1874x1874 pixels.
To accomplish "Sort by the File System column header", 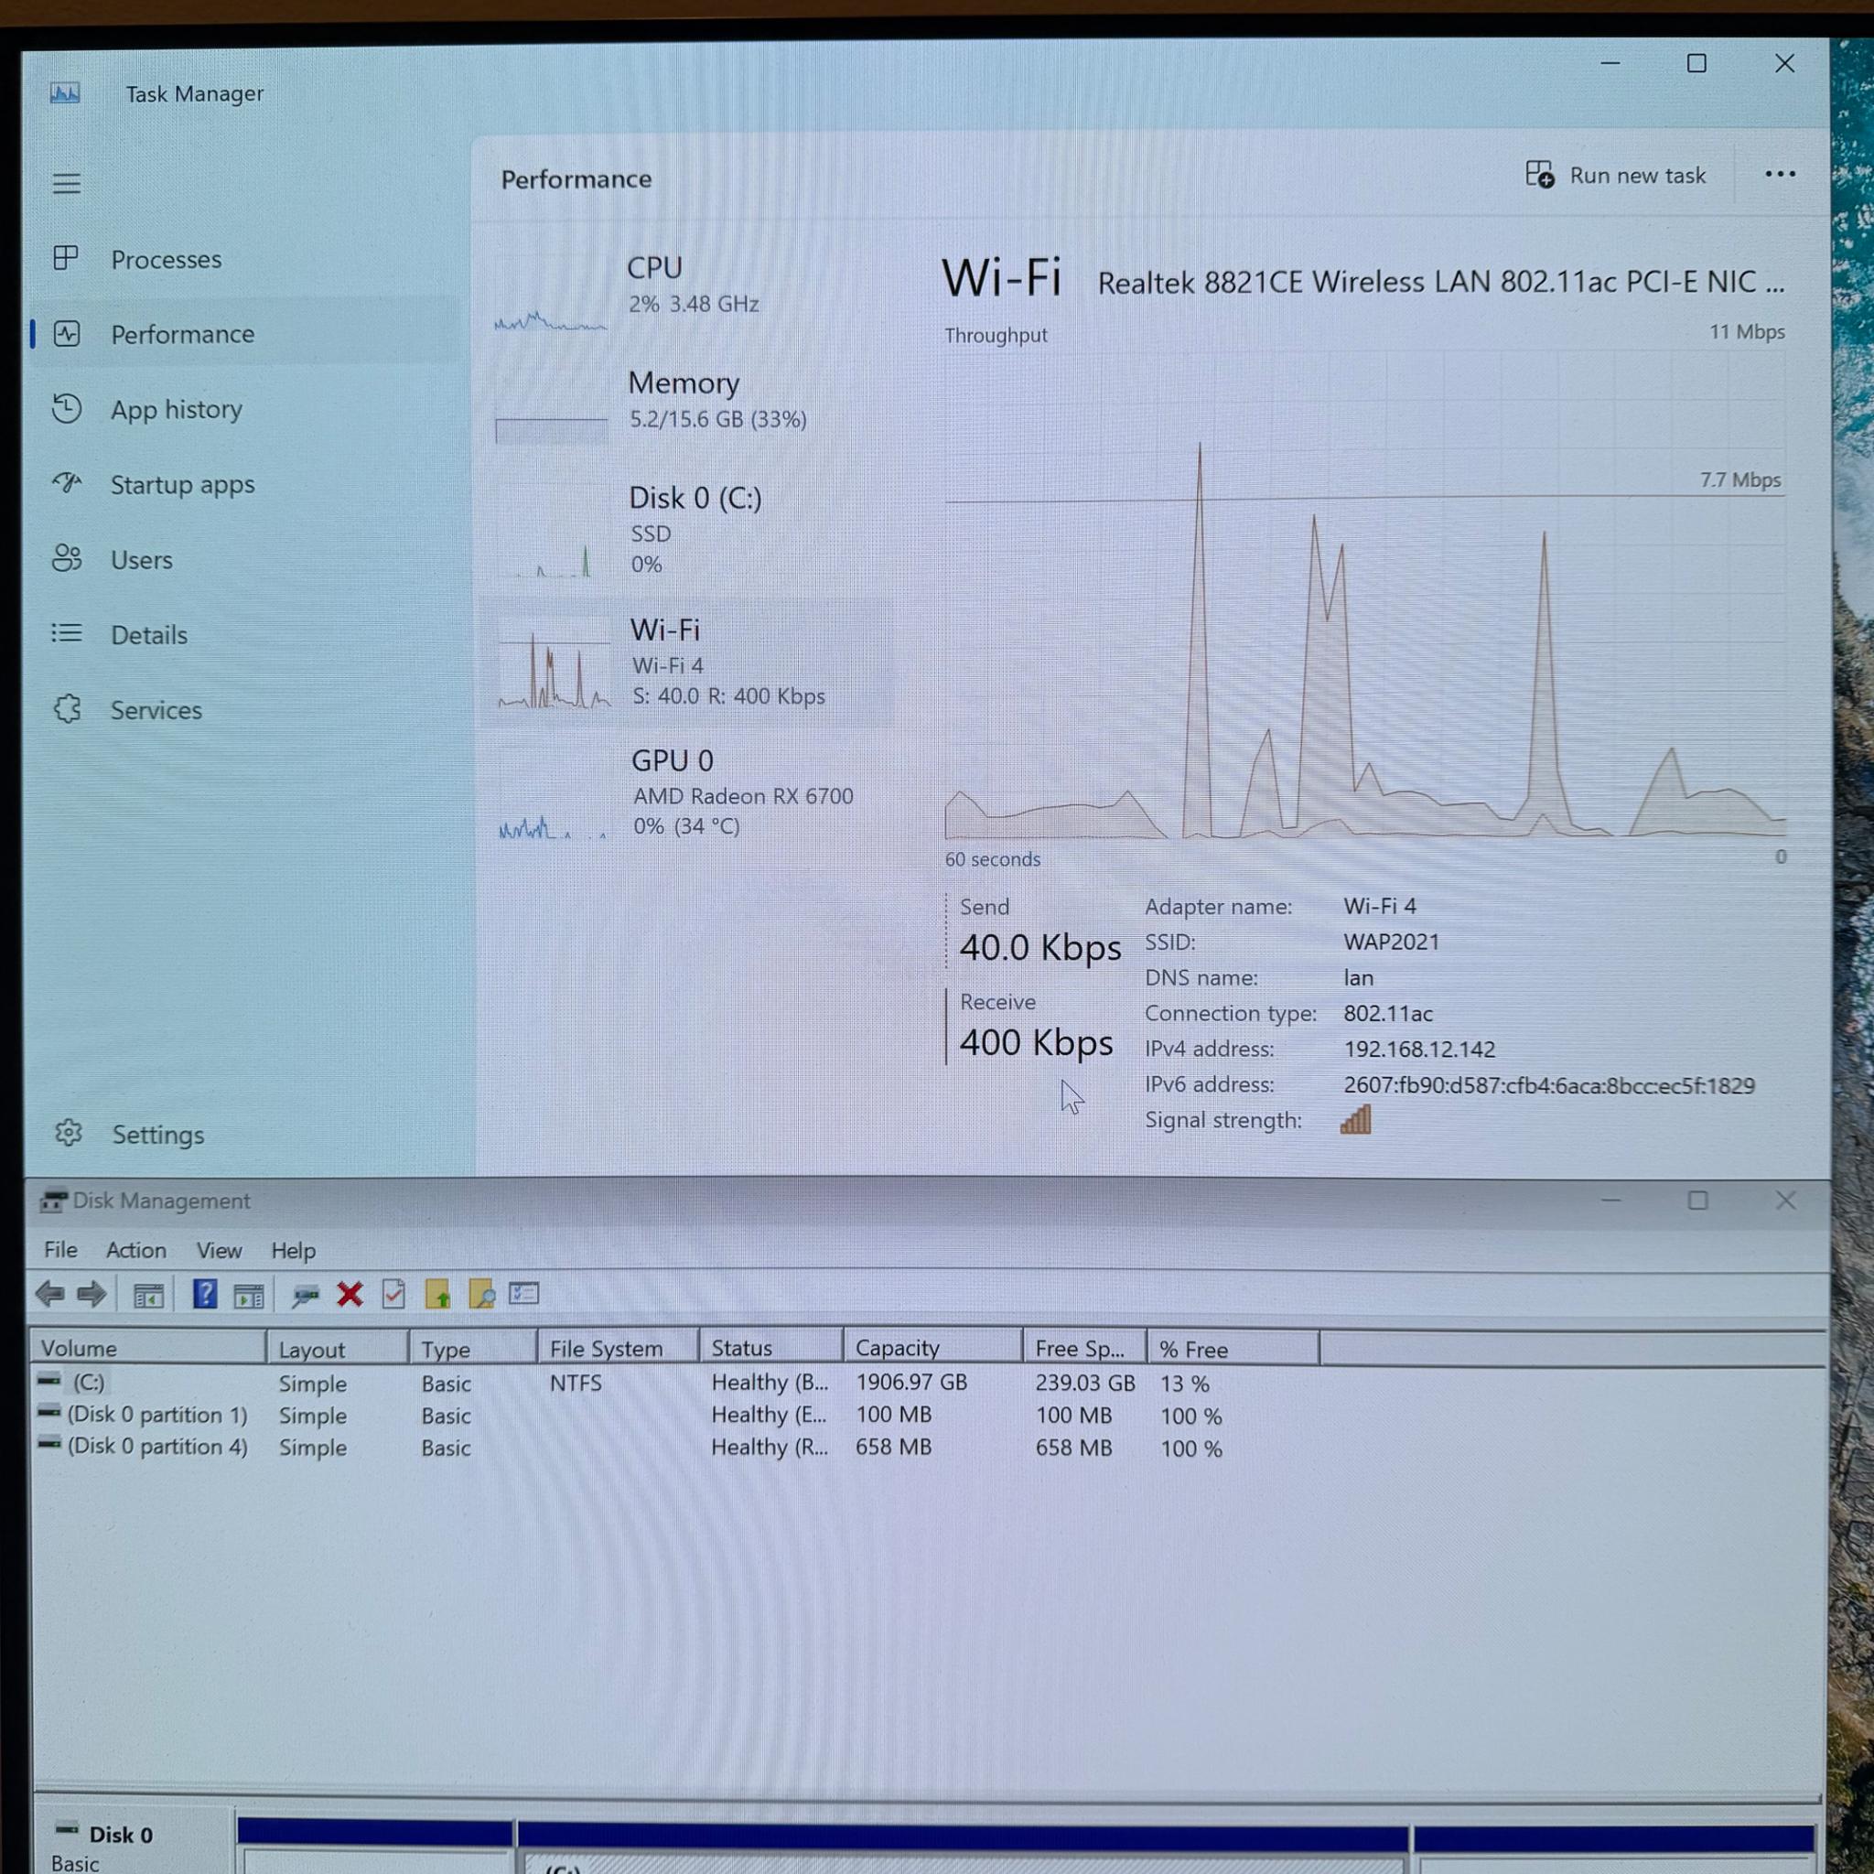I will [617, 1348].
